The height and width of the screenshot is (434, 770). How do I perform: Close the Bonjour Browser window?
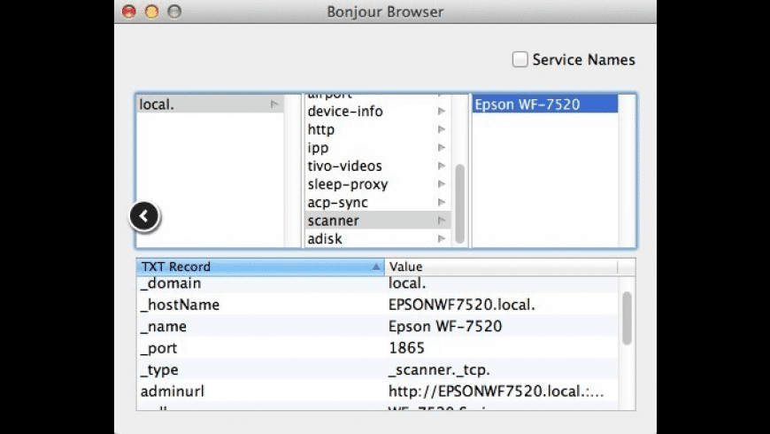[x=129, y=12]
